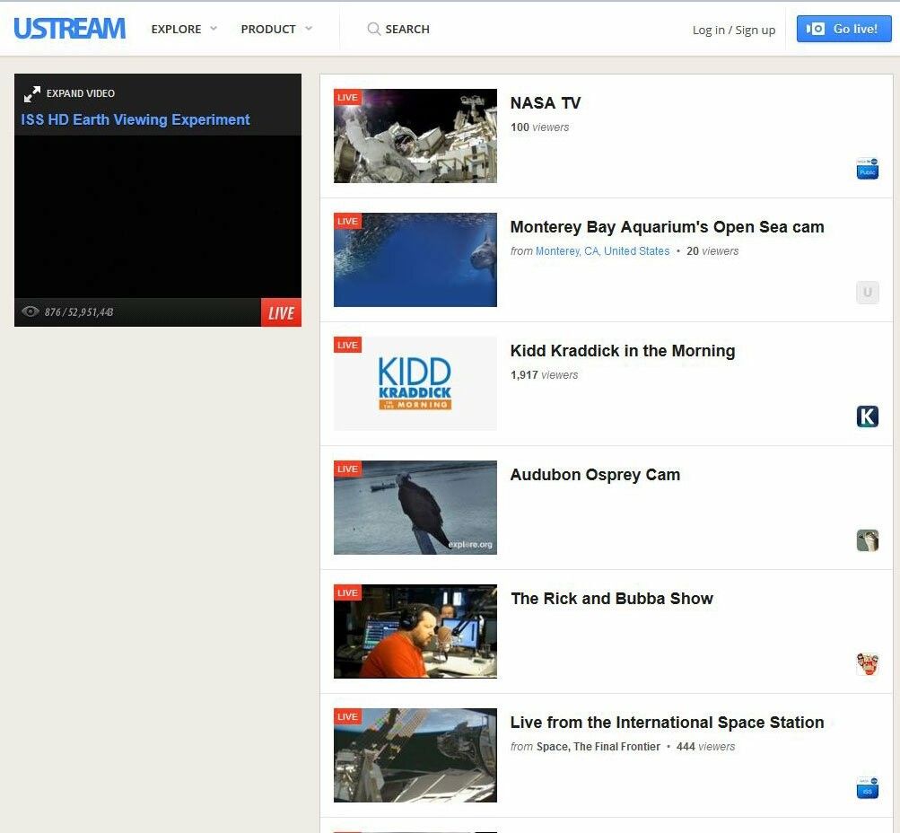
Task: Click the ISS channel avatar icon
Action: point(867,787)
